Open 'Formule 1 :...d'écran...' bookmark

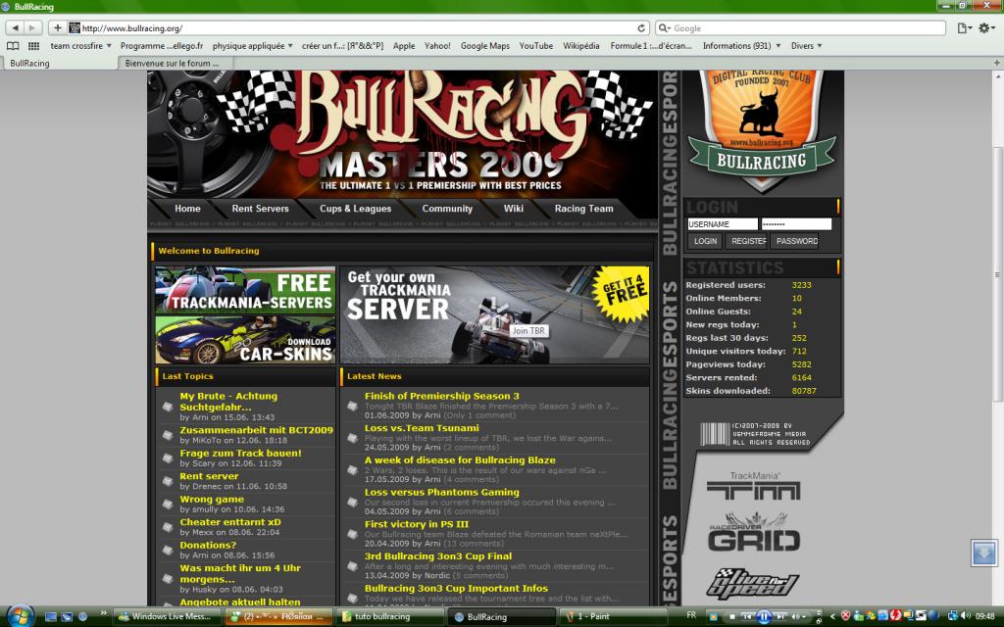point(651,46)
